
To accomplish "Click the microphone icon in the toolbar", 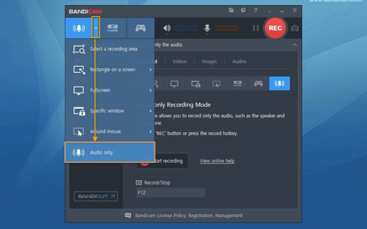I will click(x=207, y=28).
